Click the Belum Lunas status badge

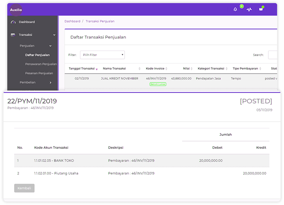(x=158, y=84)
